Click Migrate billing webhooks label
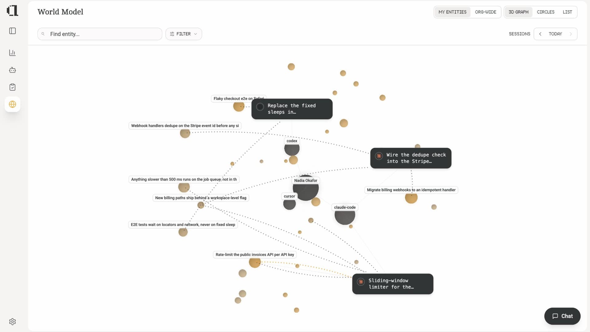Screen dimensions: 590x332 411,190
